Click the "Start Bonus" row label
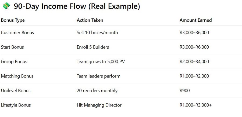Screen dimensions: 242x117 [12, 47]
